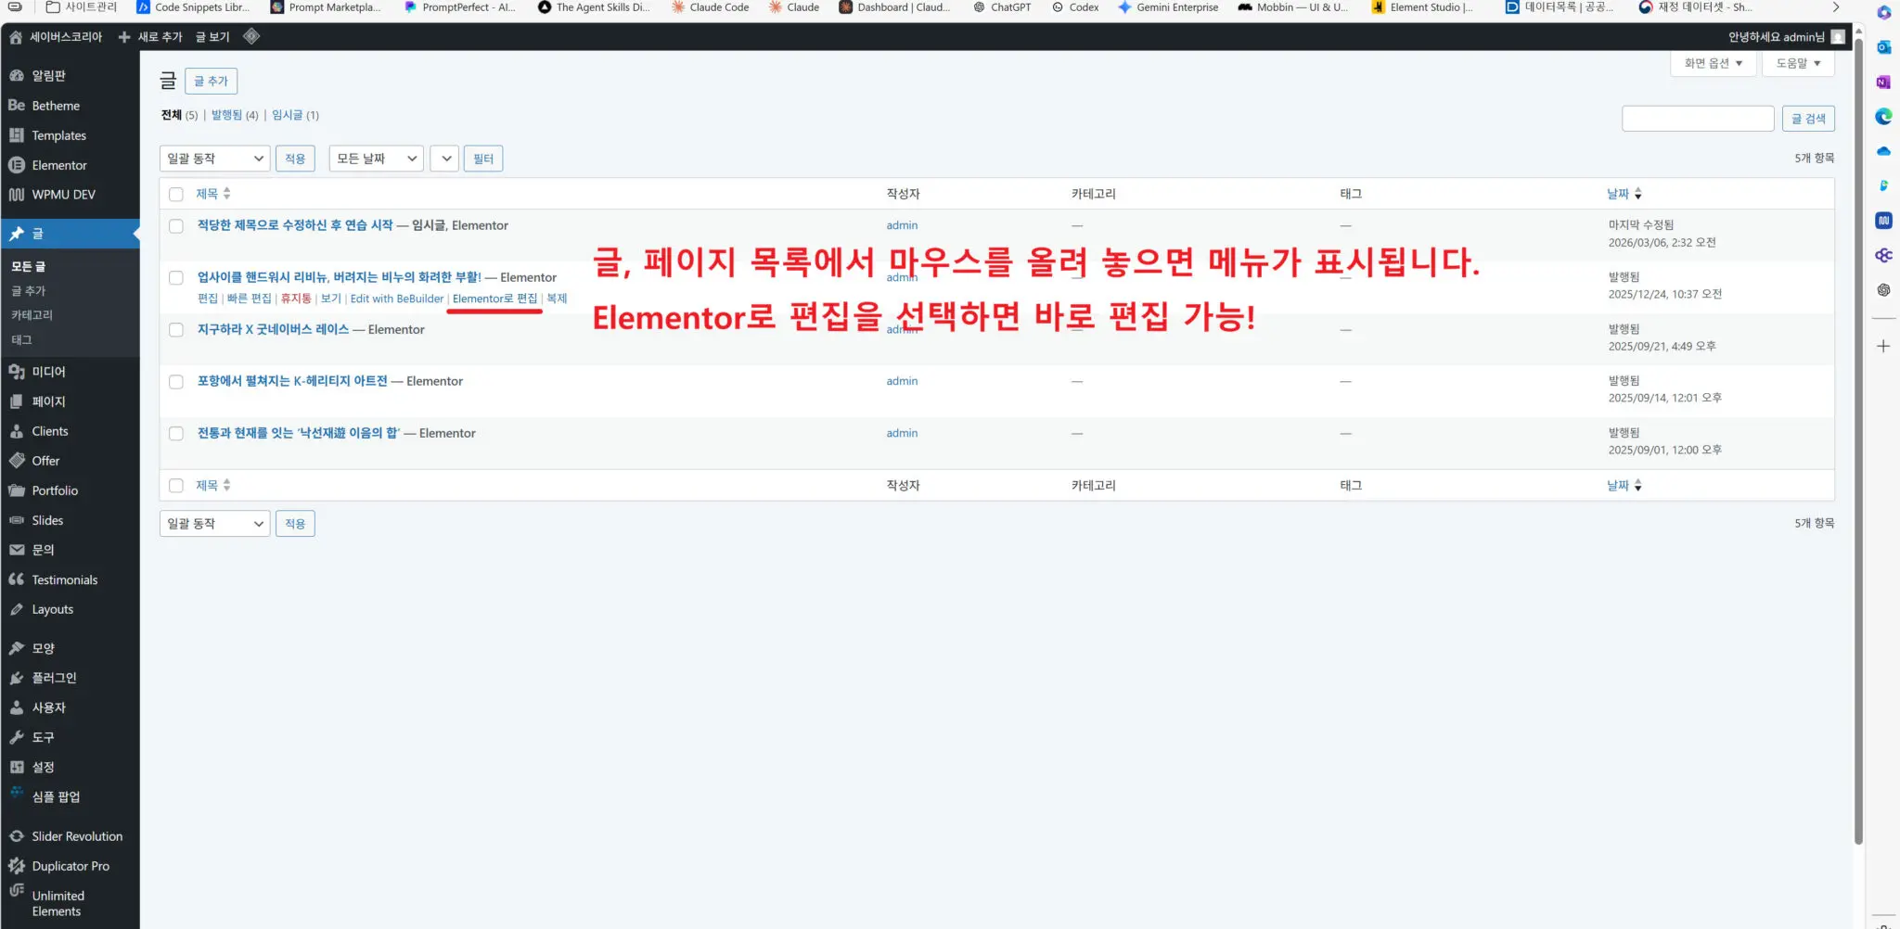Image resolution: width=1900 pixels, height=929 pixels.
Task: Click the 세이버스코리아 home icon in admin bar
Action: [x=16, y=36]
